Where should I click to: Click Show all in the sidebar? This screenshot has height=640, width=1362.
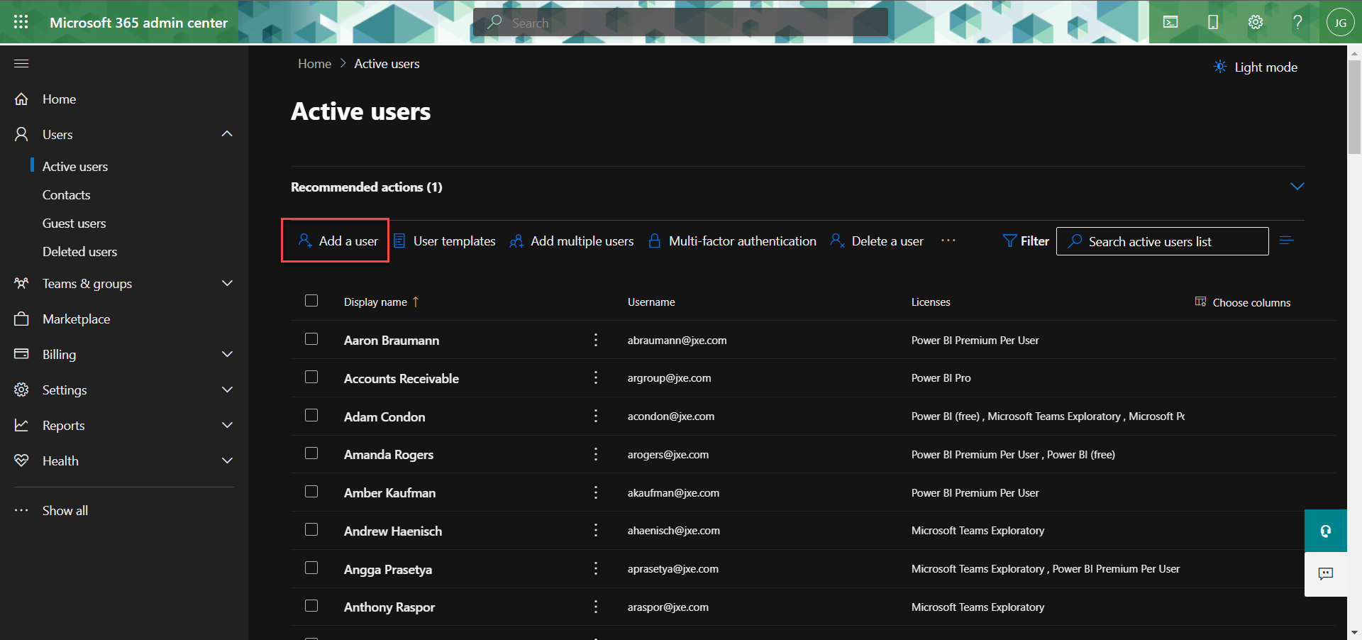click(x=65, y=510)
